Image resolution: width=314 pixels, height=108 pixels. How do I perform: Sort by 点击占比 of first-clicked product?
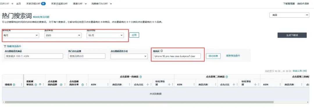(148, 85)
